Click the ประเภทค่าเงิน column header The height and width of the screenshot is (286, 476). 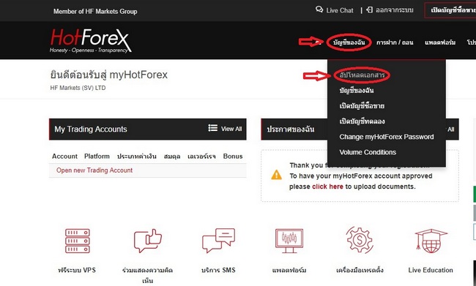137,157
